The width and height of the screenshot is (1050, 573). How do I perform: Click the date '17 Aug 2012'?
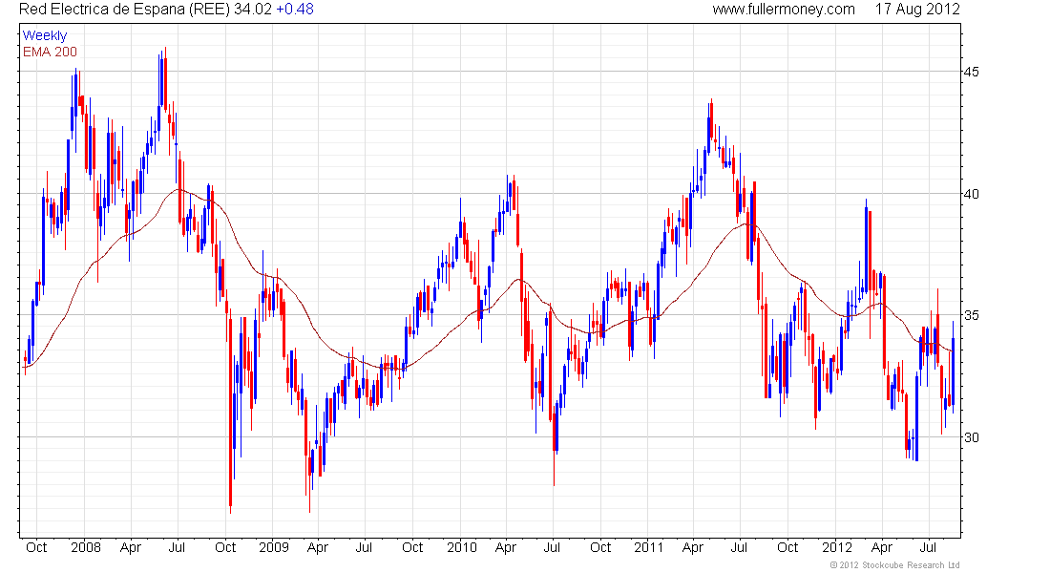click(x=917, y=10)
